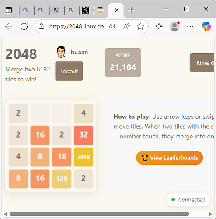Open Settings and more menu
Image resolution: width=216 pixels, height=219 pixels.
pos(190,26)
